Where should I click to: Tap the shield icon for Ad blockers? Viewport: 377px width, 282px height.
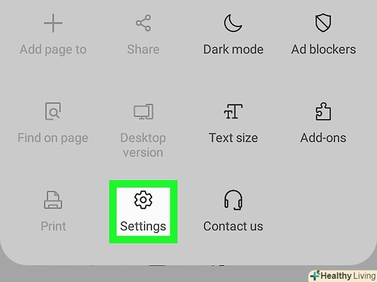323,23
